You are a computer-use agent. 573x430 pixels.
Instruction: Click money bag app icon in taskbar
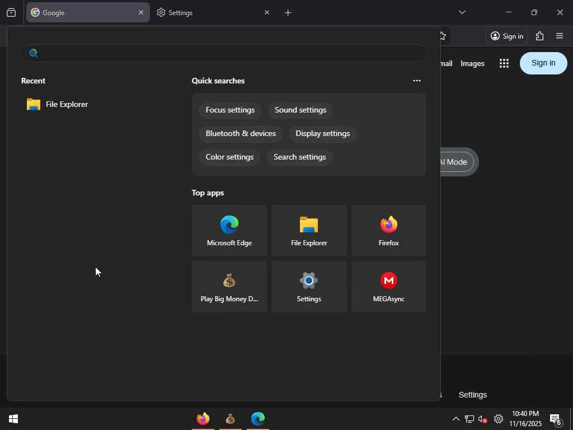coord(230,419)
